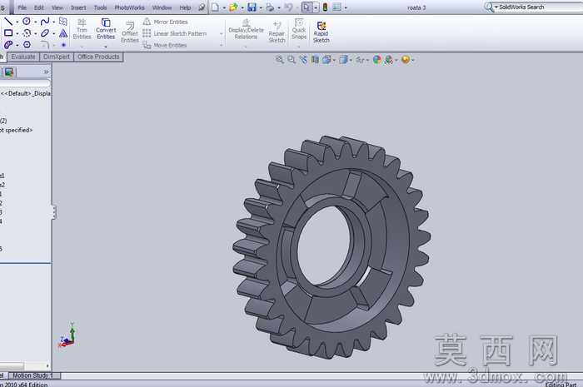Open the Display Style dropdown arrow
Screen dimensions: 583x387
pyautogui.click(x=351, y=60)
